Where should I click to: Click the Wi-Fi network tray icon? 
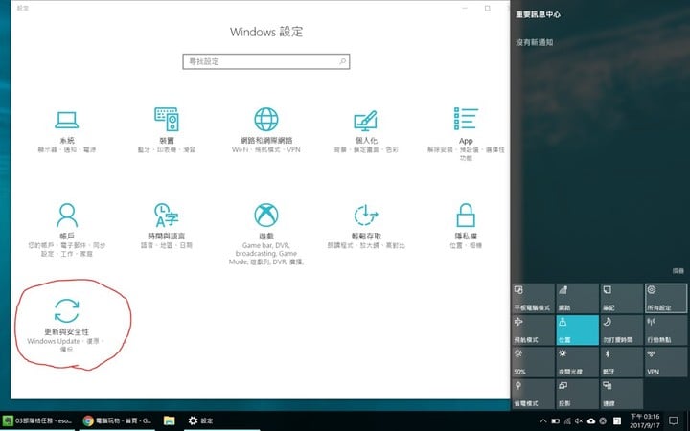point(567,420)
